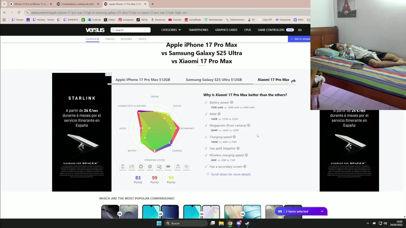The image size is (406, 228).
Task: Expand the Categories dropdown menu
Action: click(x=171, y=30)
